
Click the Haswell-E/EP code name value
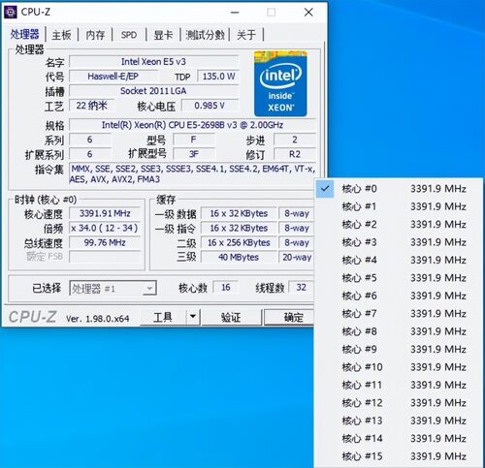pos(113,77)
